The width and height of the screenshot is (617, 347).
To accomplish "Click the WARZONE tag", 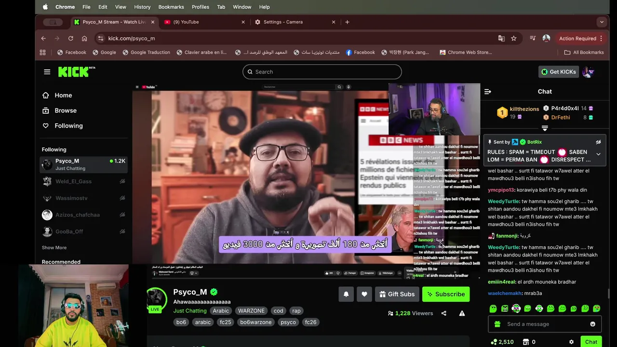I will coord(251,311).
